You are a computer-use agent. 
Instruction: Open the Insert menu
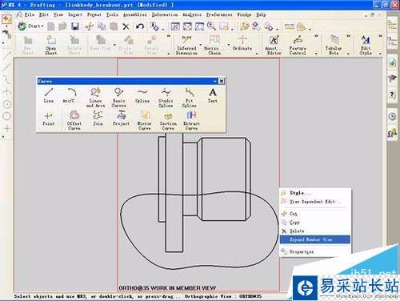(x=75, y=14)
